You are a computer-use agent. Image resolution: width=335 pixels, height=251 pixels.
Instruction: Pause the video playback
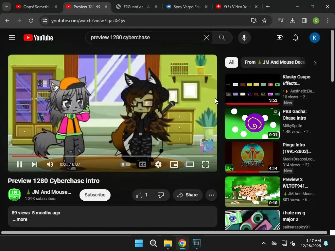click(x=19, y=164)
